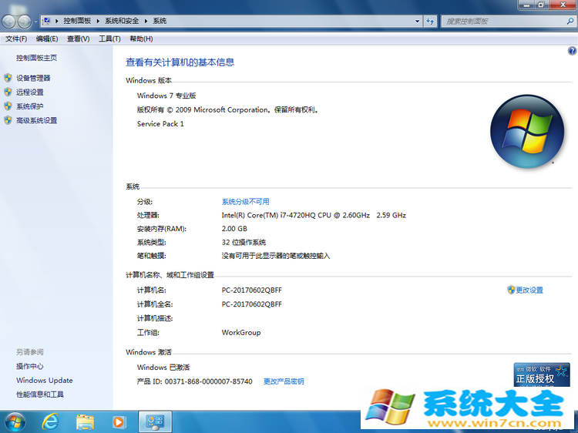
Task: Open File Explorer from the taskbar
Action: coord(85,421)
